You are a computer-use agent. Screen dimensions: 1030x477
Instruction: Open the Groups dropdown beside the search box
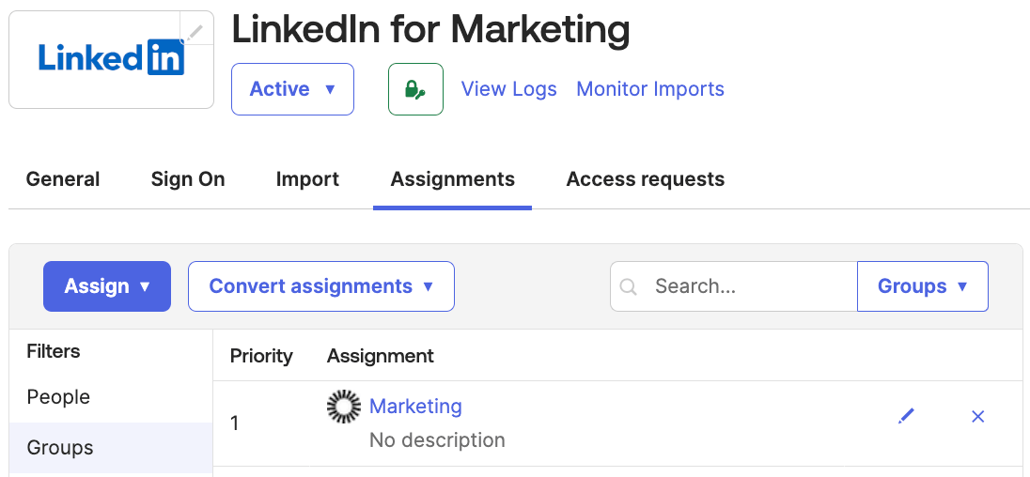[922, 286]
